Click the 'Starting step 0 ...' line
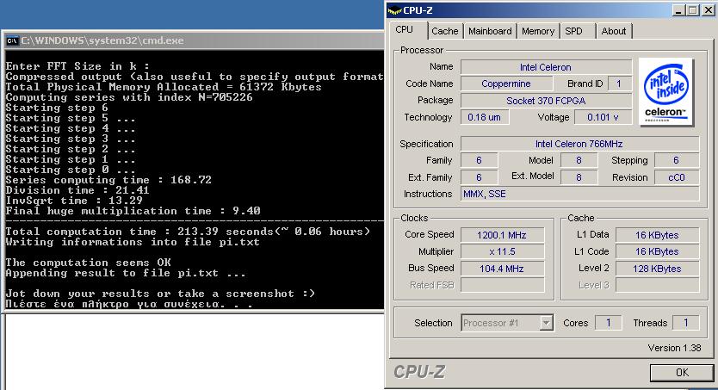Image resolution: width=718 pixels, height=390 pixels. tap(71, 170)
